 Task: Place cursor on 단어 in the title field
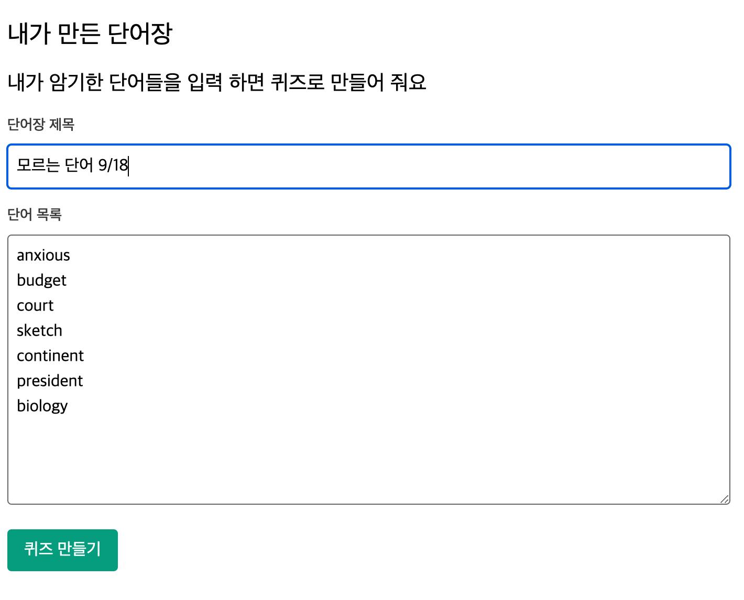click(79, 165)
